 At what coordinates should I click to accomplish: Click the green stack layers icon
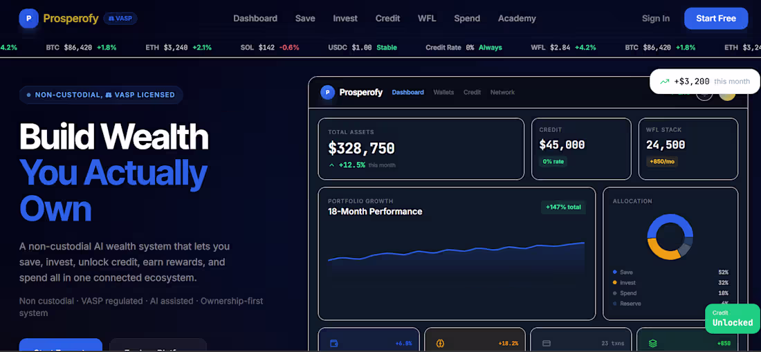(x=653, y=343)
